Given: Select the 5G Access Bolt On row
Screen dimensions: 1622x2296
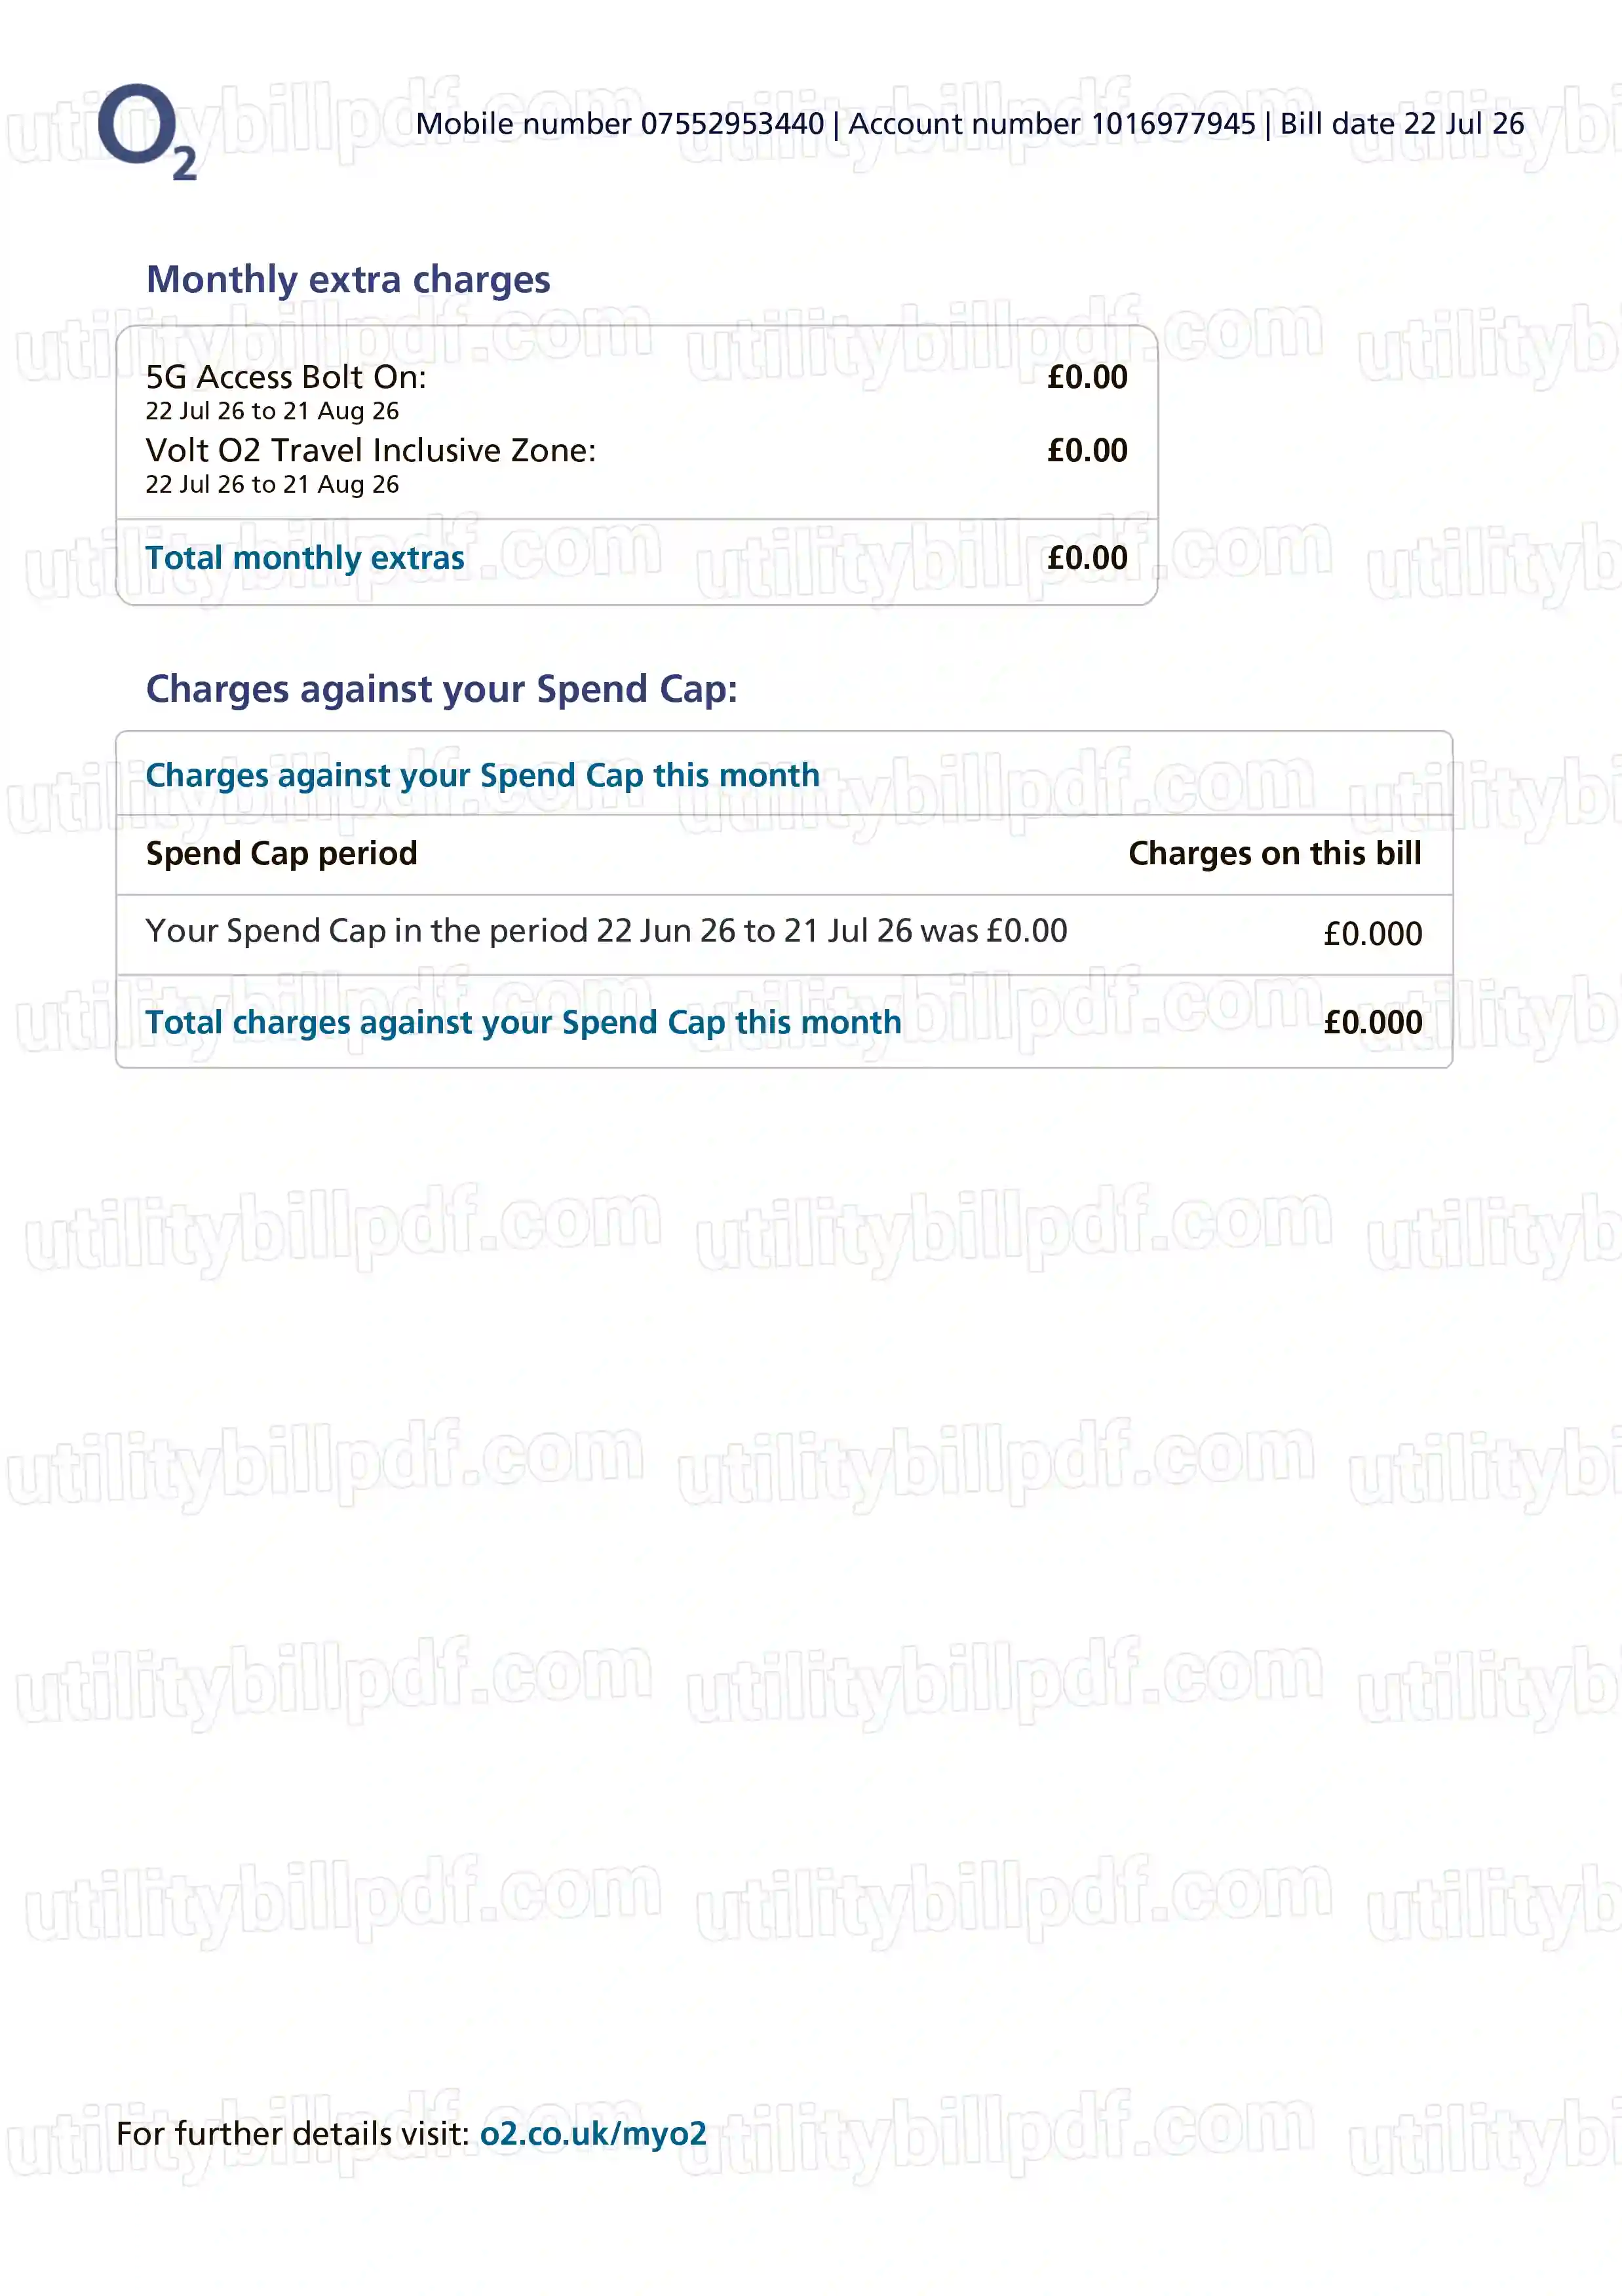Looking at the screenshot, I should tap(637, 391).
